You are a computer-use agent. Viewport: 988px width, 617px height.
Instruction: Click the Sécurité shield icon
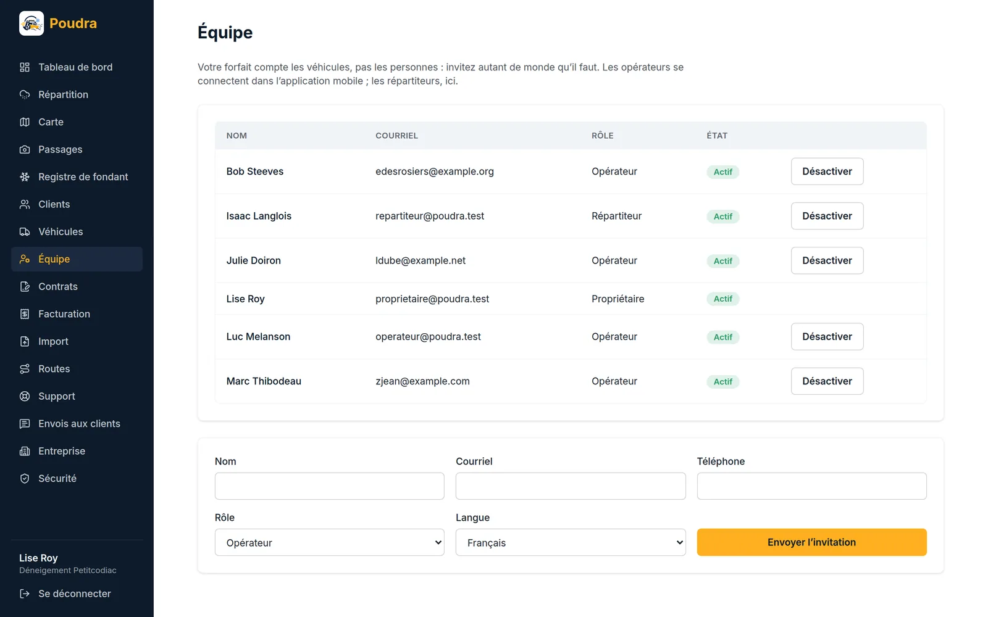pyautogui.click(x=25, y=479)
